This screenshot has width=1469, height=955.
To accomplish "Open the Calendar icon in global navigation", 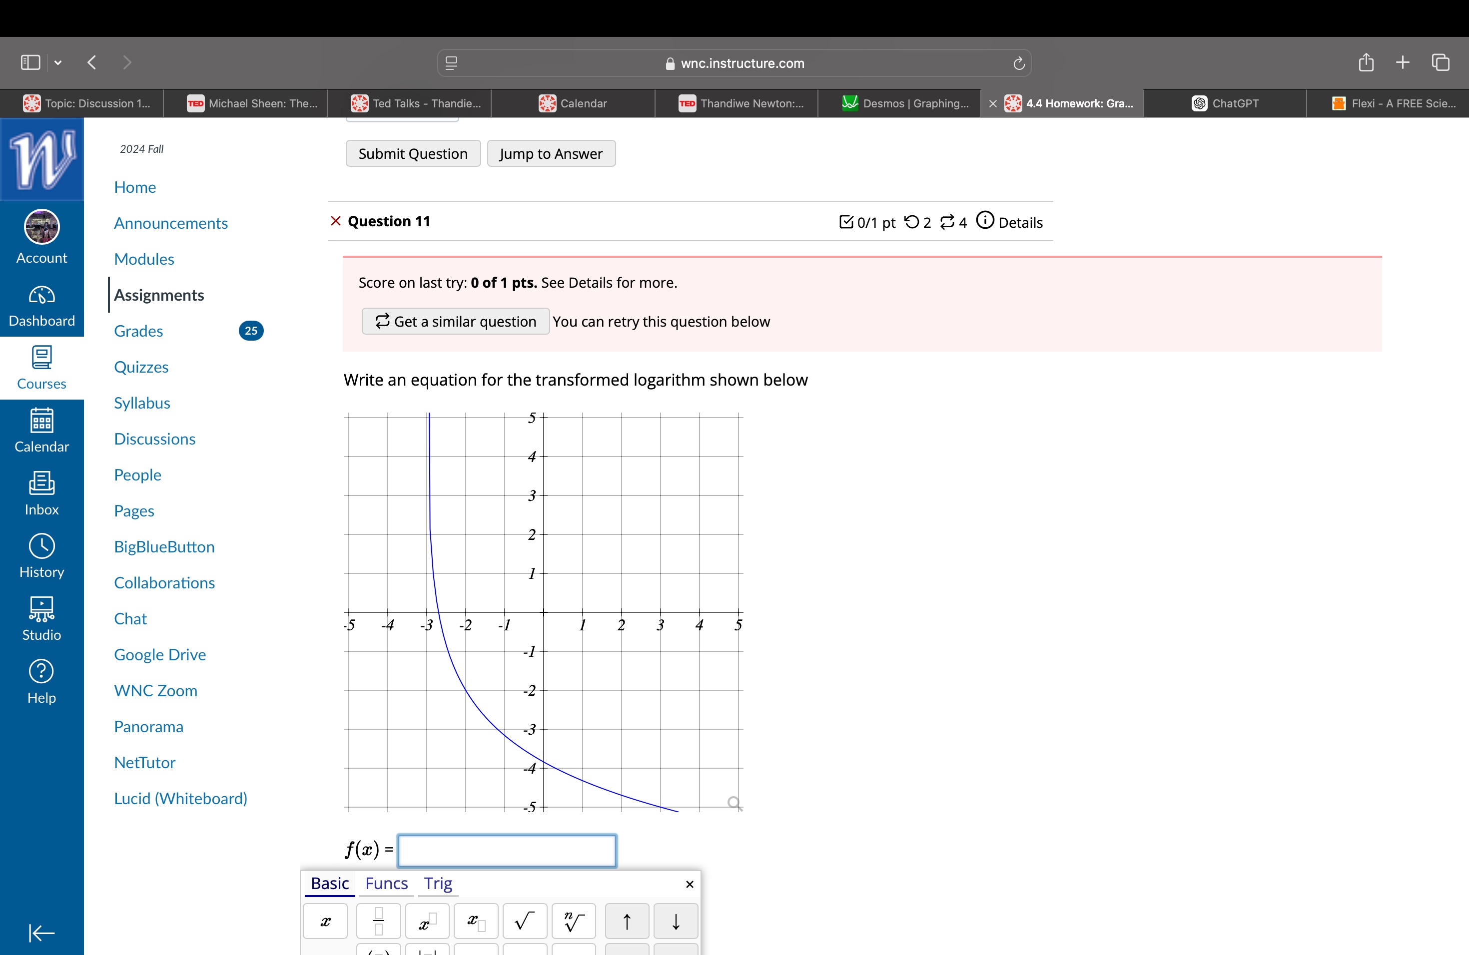I will 42,431.
